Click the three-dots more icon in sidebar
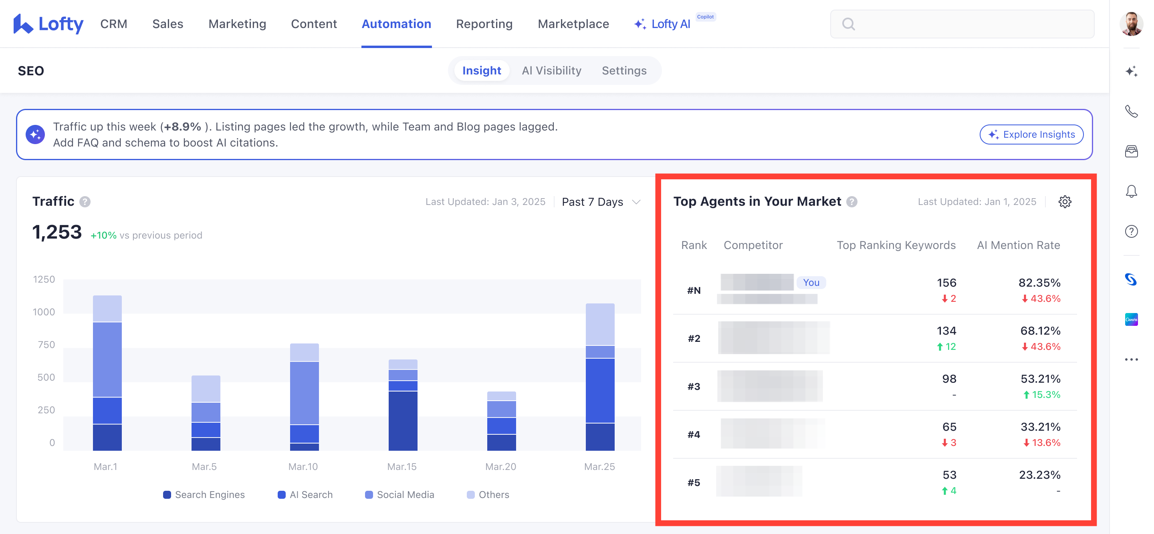 1131,359
